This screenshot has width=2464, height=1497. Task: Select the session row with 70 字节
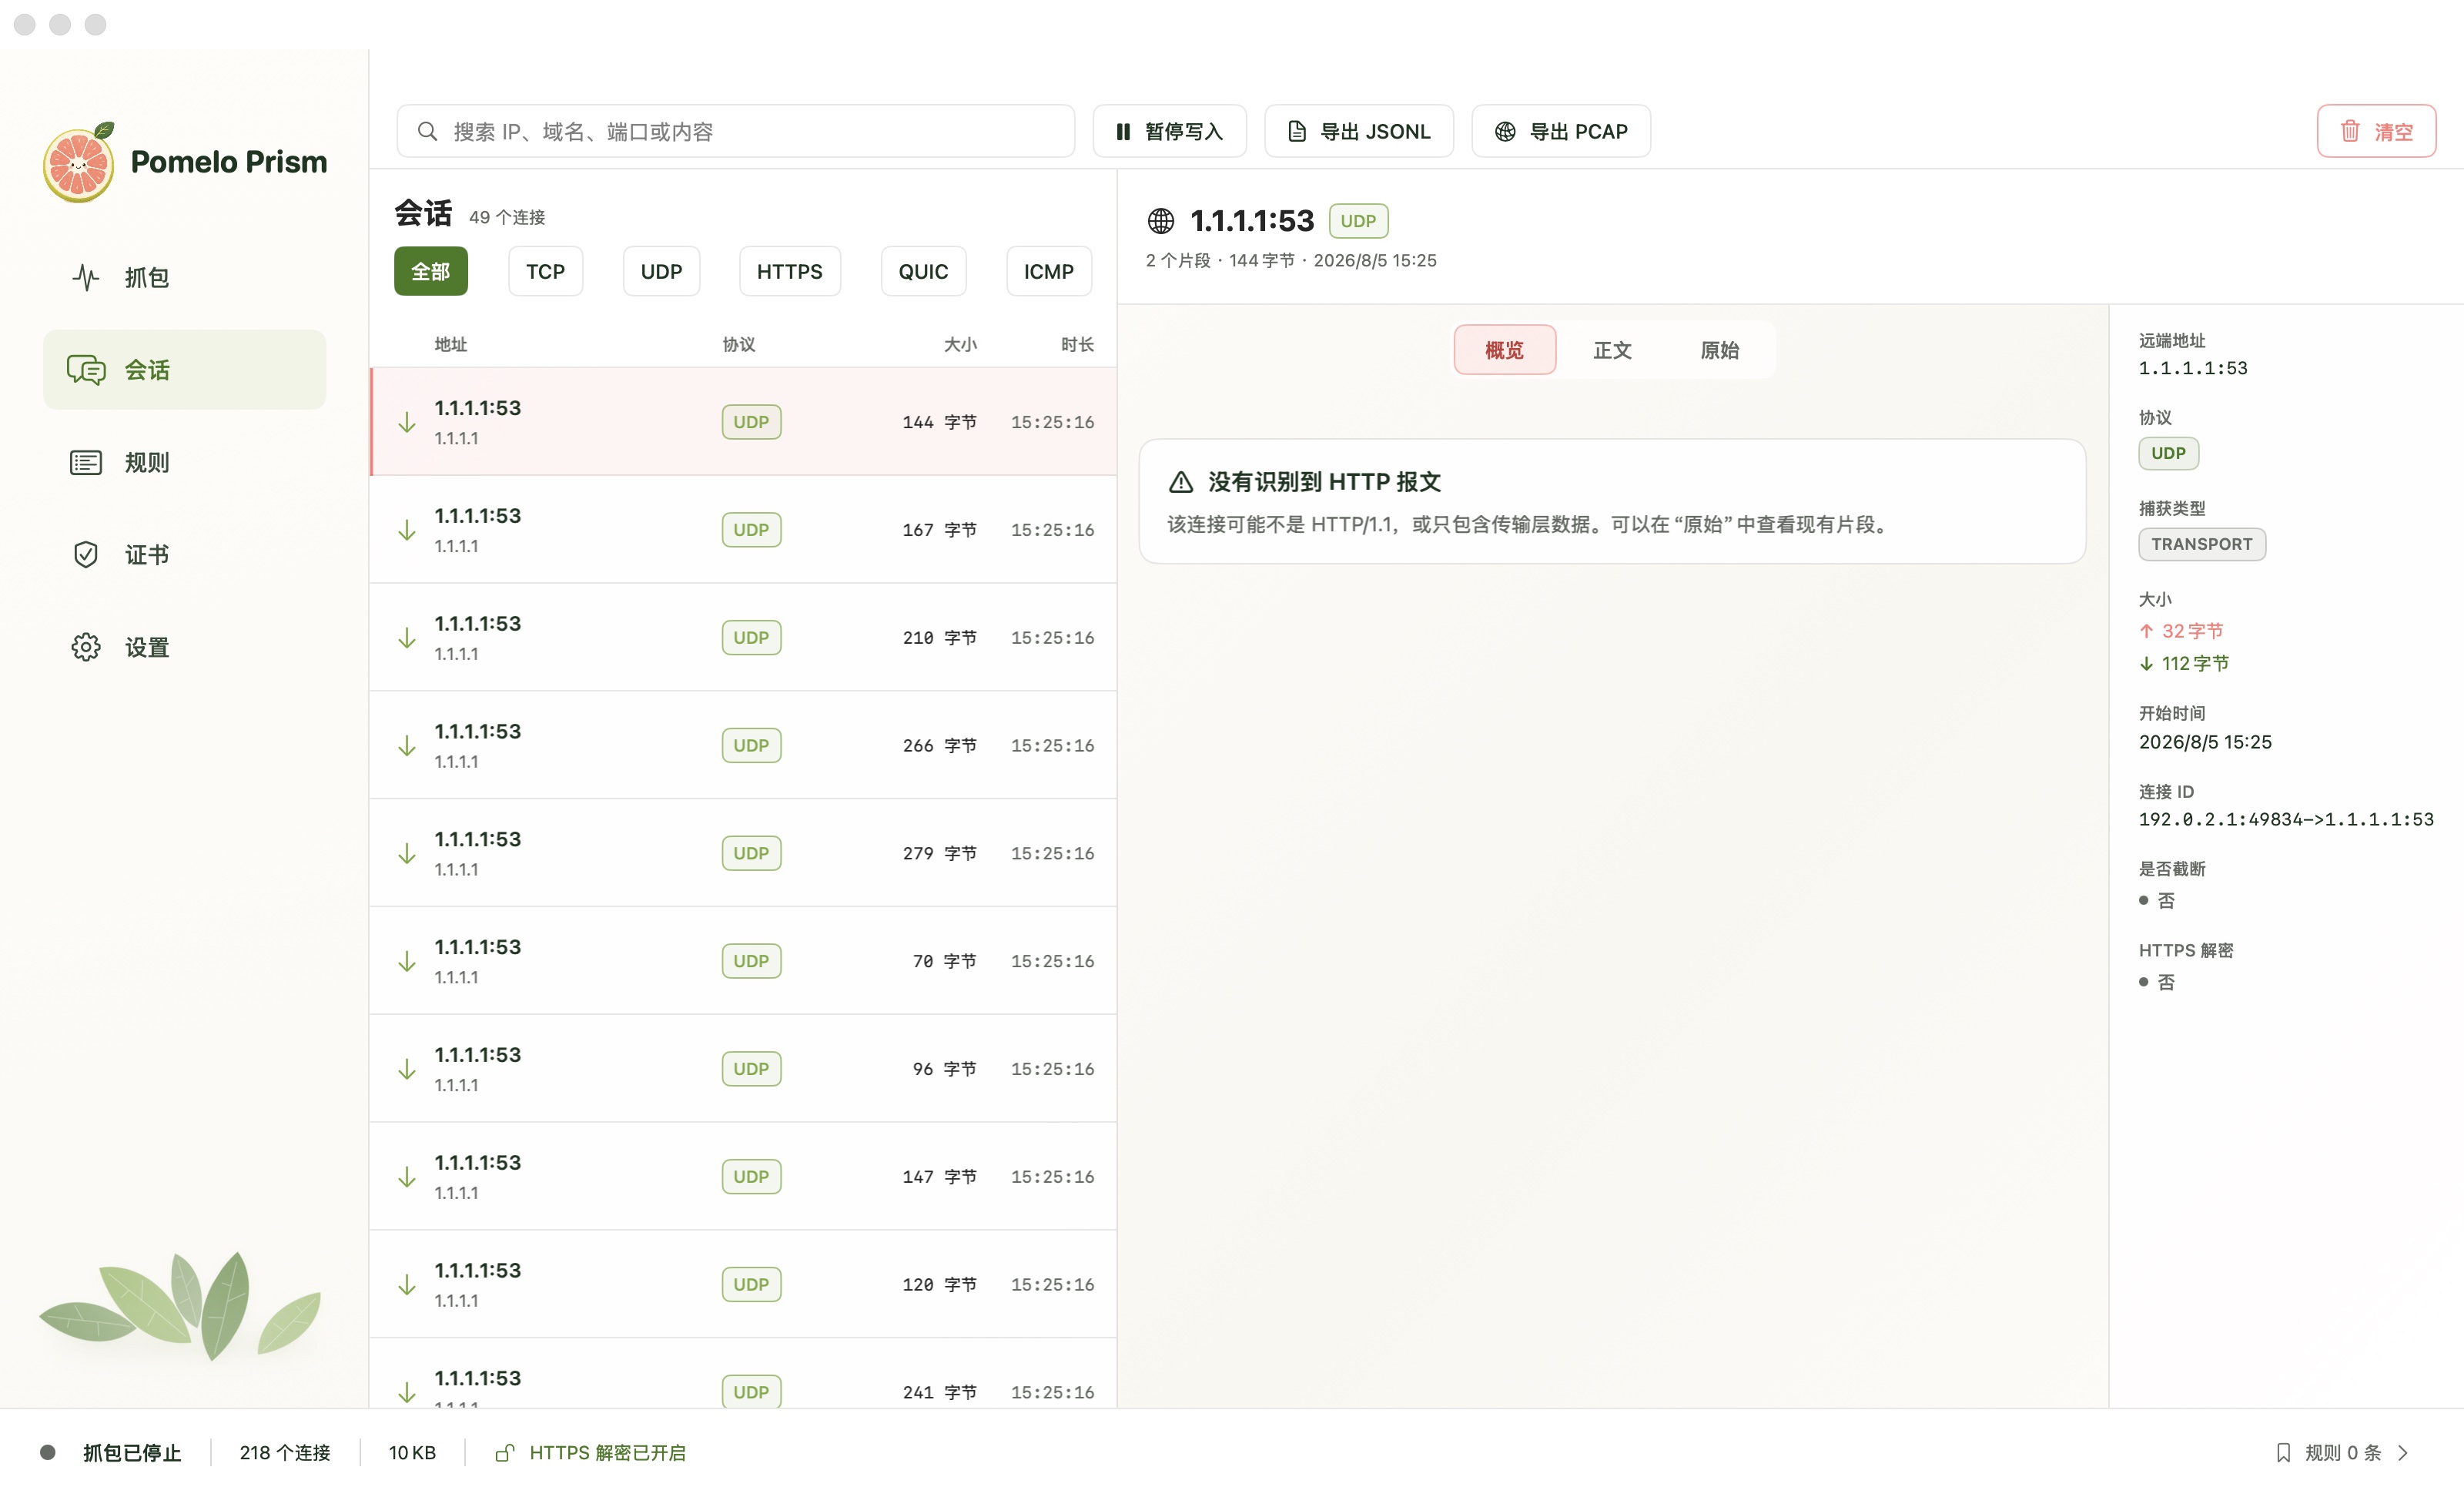(x=743, y=961)
